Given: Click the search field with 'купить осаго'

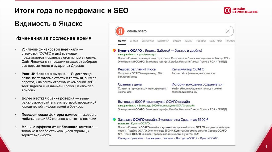Looking at the screenshot, I should point(174,31).
